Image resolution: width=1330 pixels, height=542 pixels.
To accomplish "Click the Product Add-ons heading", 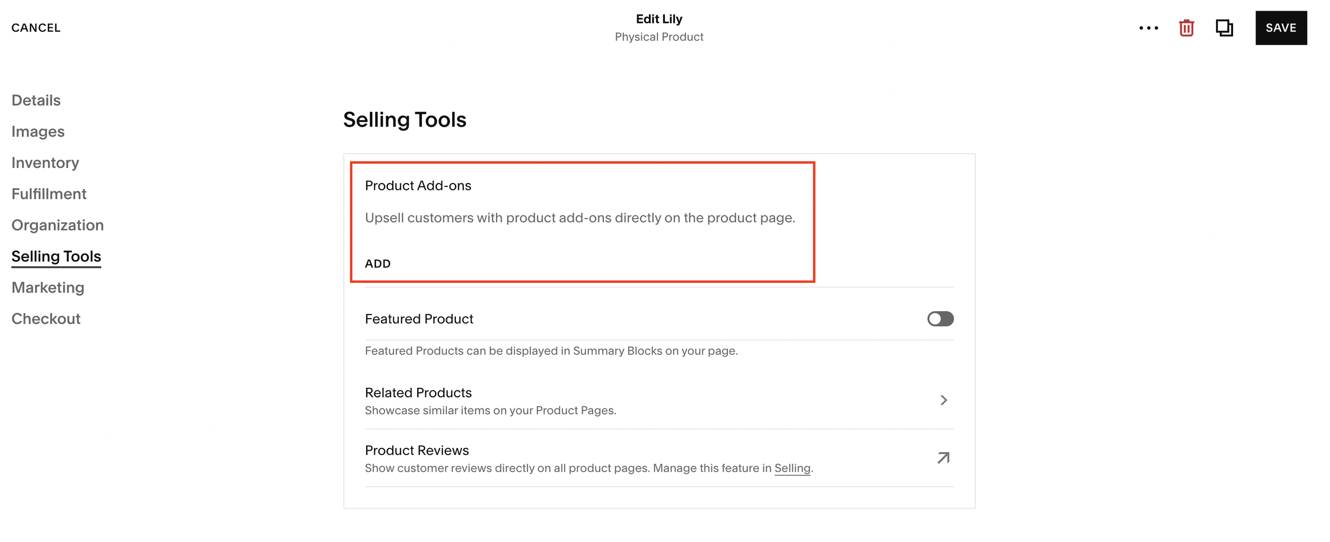I will click(x=418, y=186).
